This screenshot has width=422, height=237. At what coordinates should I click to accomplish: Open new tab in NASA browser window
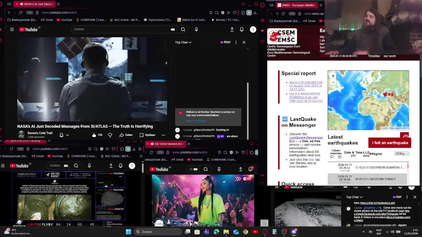coord(58,4)
